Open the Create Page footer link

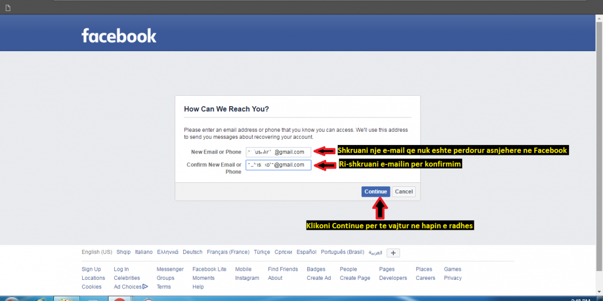(x=355, y=278)
